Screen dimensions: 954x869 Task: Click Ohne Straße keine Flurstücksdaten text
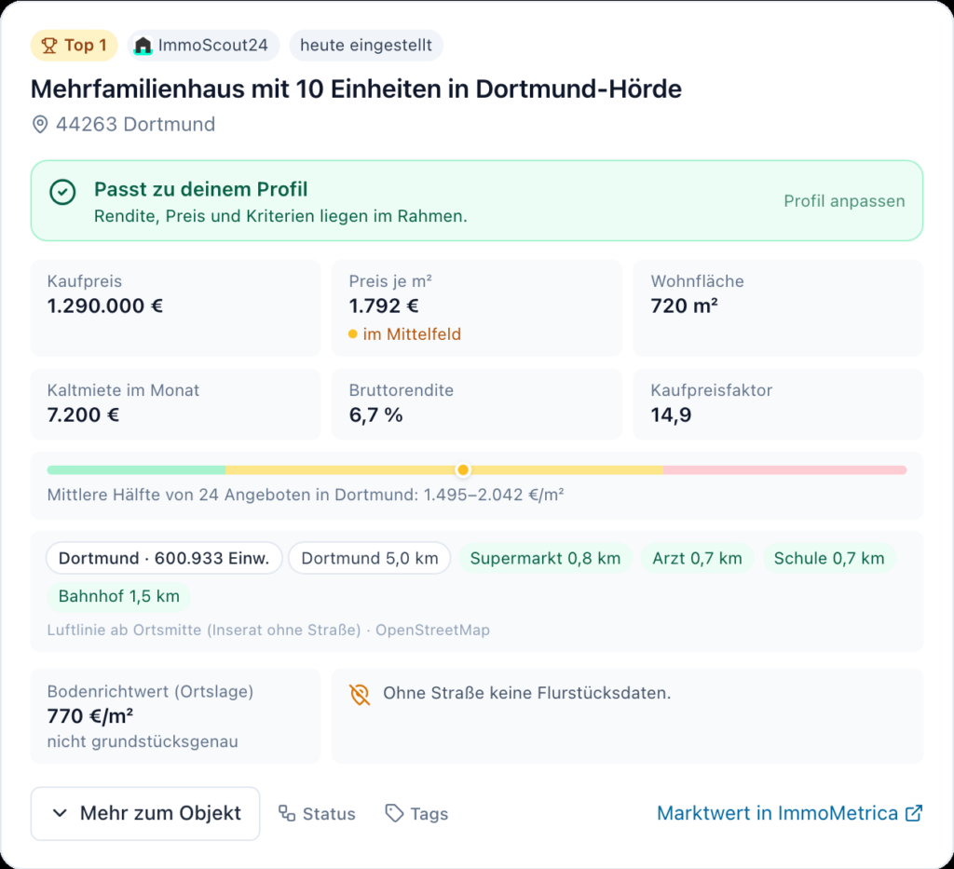527,693
